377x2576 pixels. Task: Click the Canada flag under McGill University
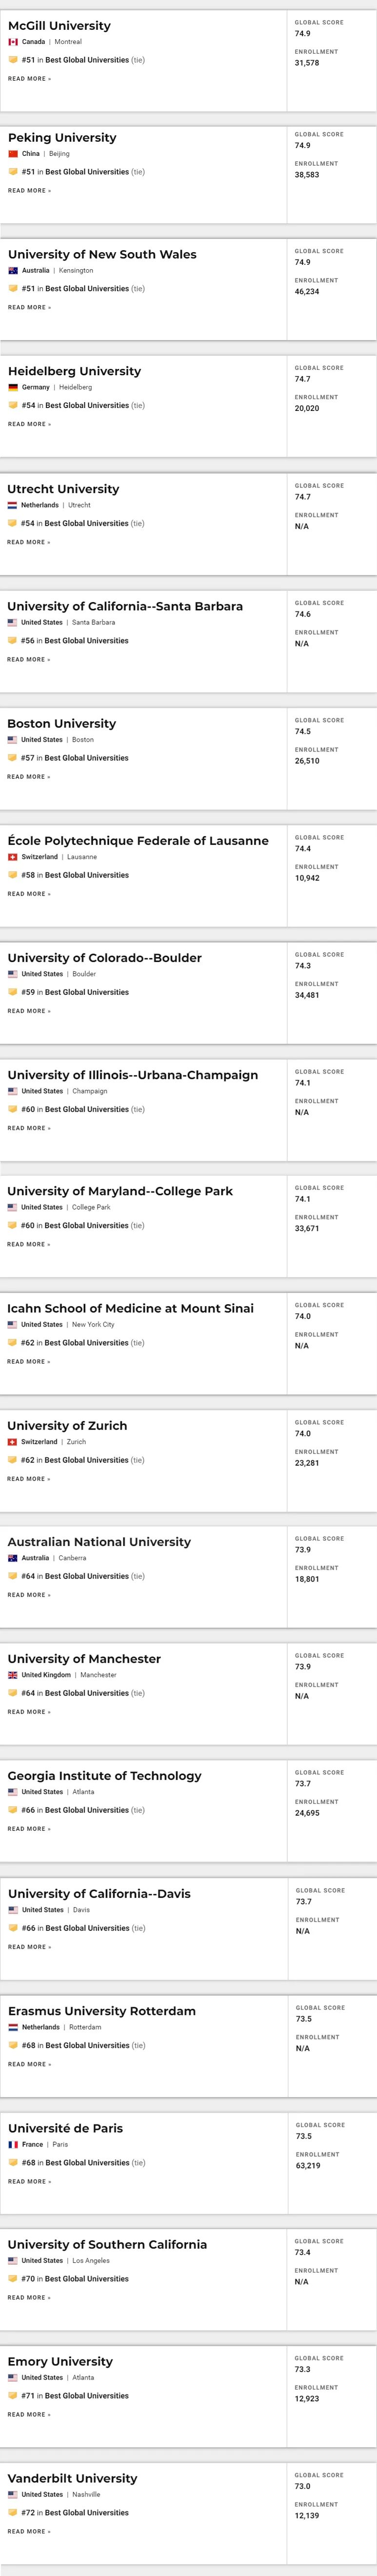pyautogui.click(x=13, y=42)
